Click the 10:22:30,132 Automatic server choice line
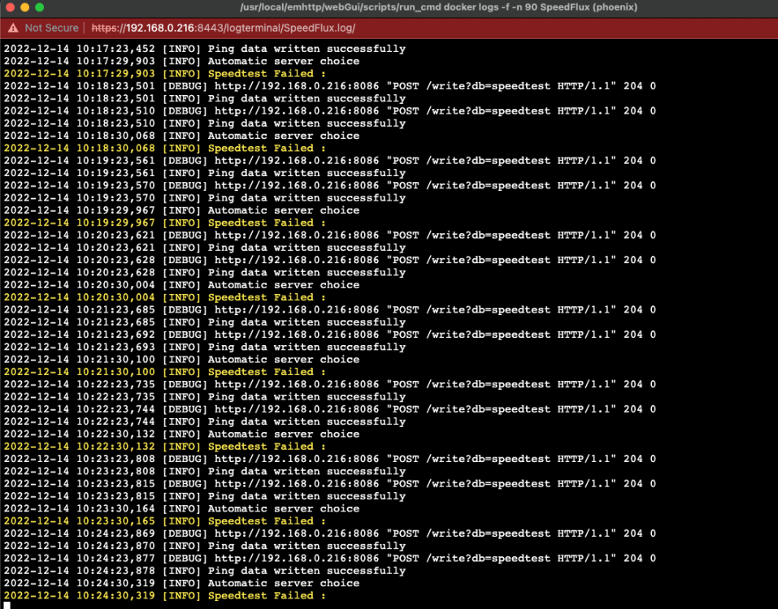 181,434
